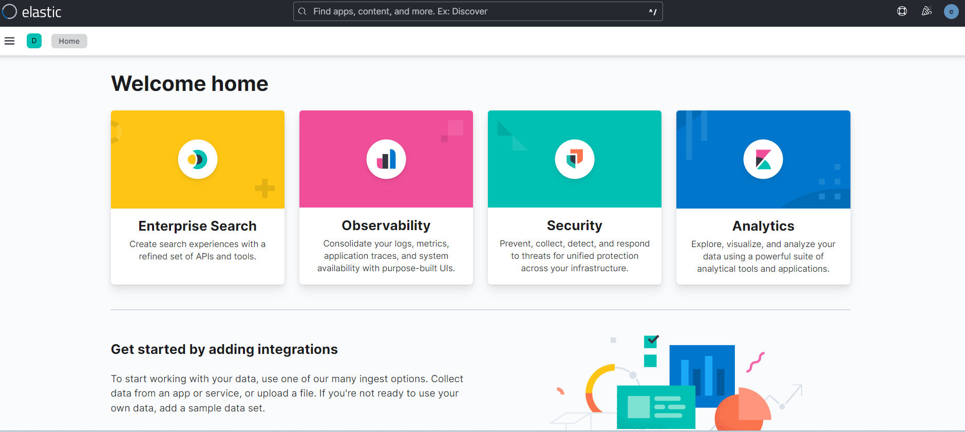Open the user profile avatar menu
Screen dimensions: 965x432
(x=951, y=11)
